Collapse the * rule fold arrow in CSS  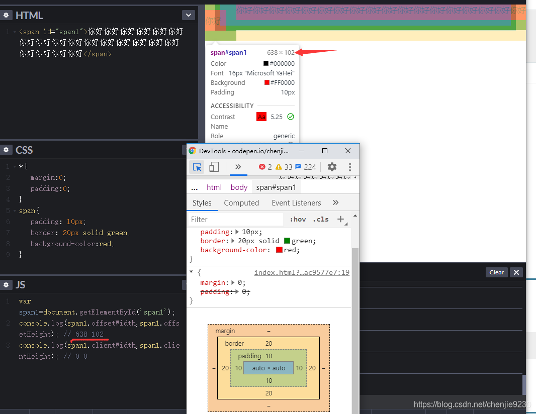(15, 166)
